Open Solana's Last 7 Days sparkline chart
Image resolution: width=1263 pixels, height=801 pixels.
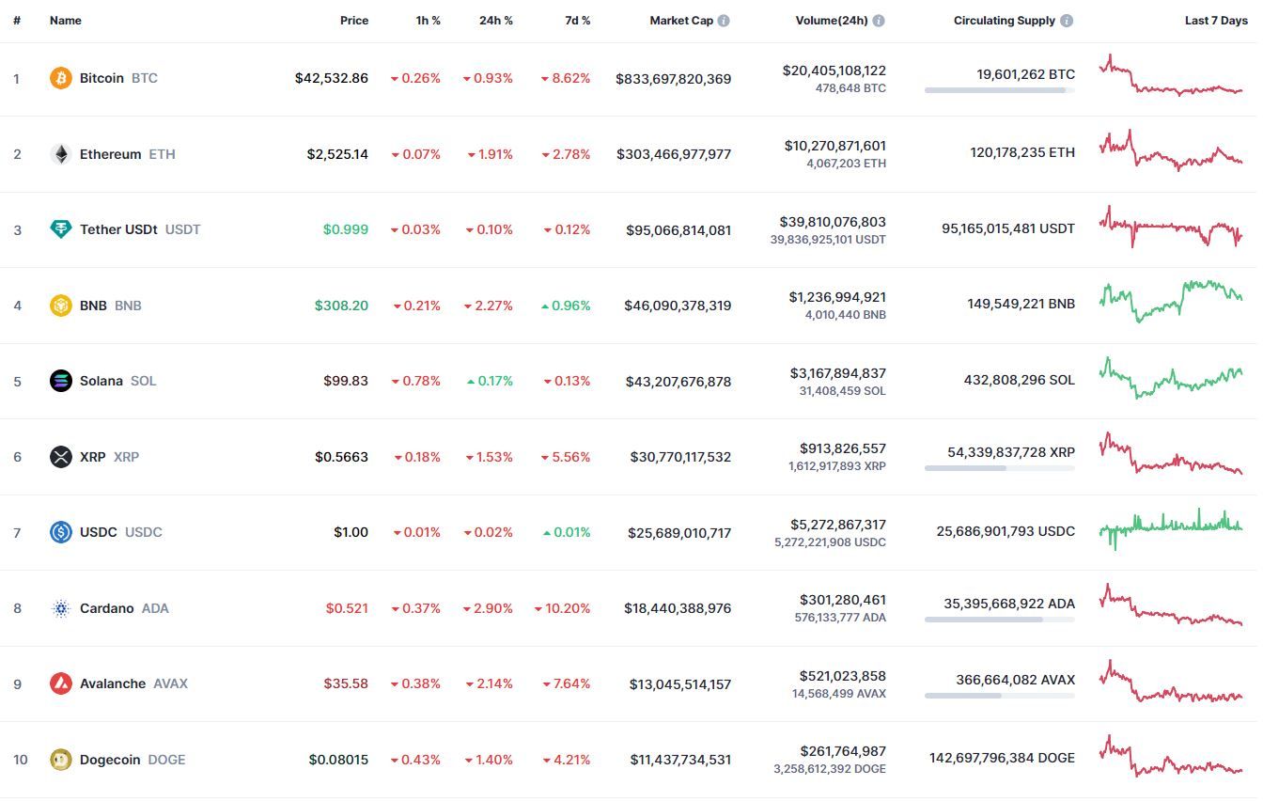coord(1171,377)
